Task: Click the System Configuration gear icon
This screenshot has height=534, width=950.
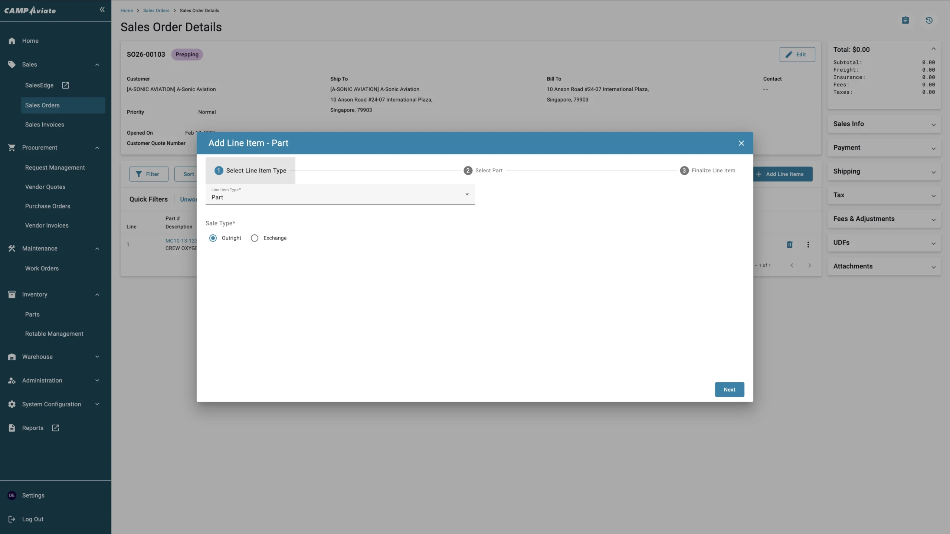Action: point(12,404)
